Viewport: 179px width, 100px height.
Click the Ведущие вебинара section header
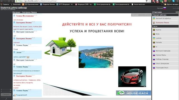(165, 15)
